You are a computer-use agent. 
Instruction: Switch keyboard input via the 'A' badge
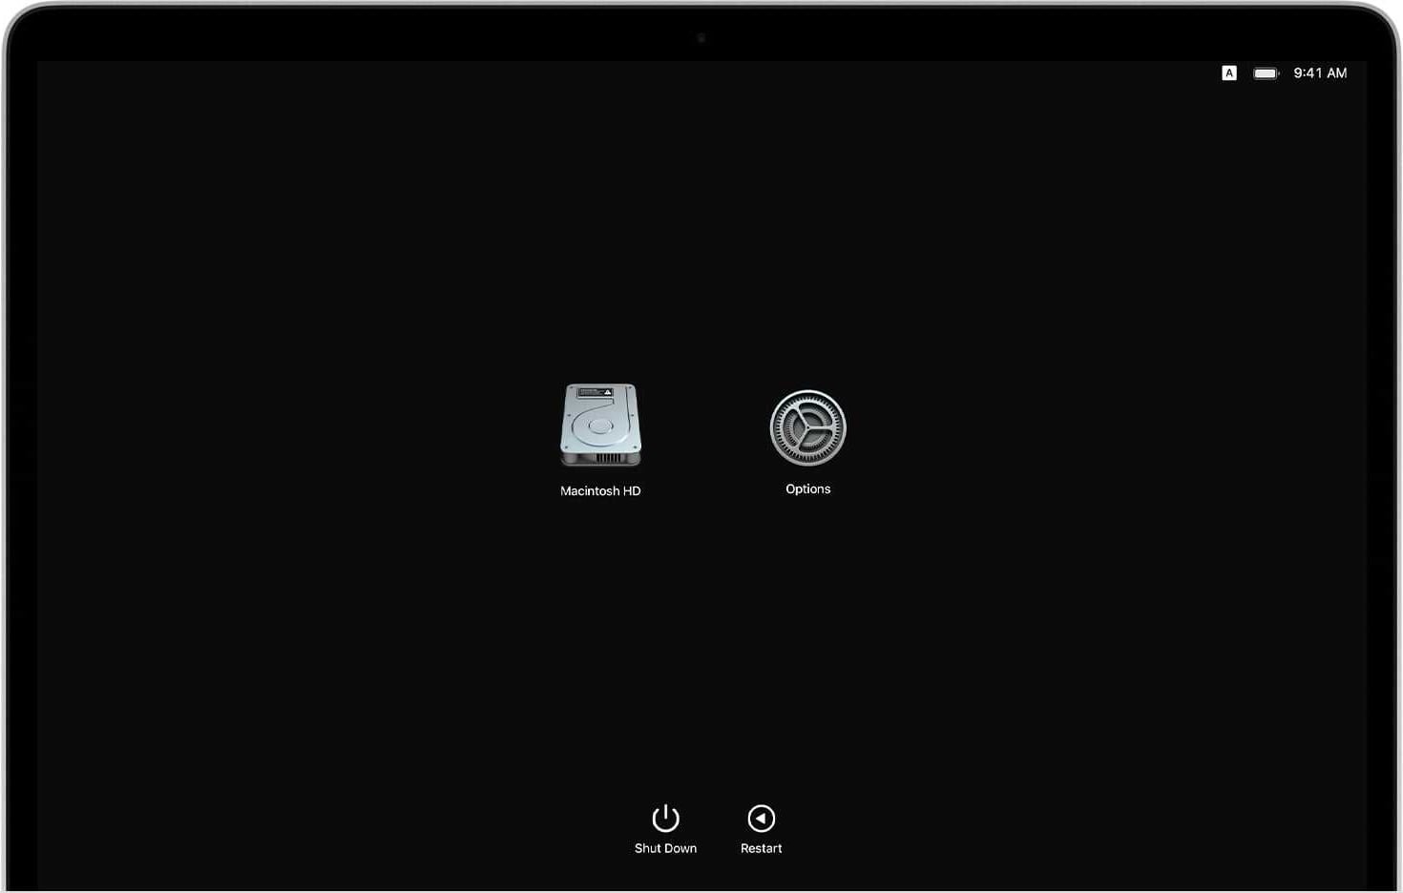coord(1229,73)
